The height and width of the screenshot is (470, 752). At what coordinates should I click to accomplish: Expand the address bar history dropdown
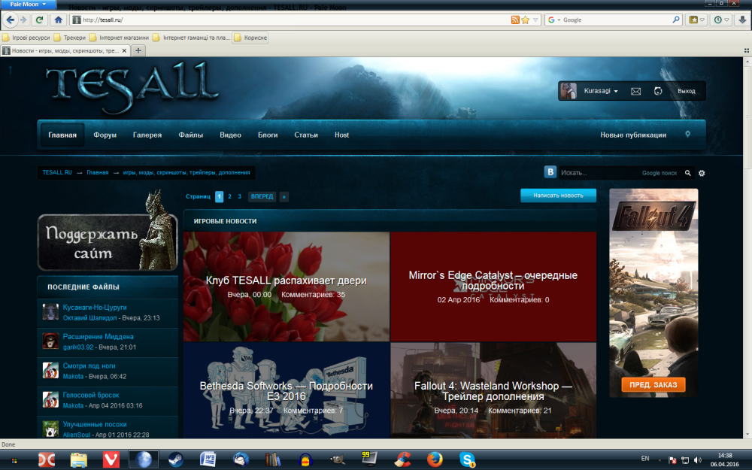[x=535, y=20]
